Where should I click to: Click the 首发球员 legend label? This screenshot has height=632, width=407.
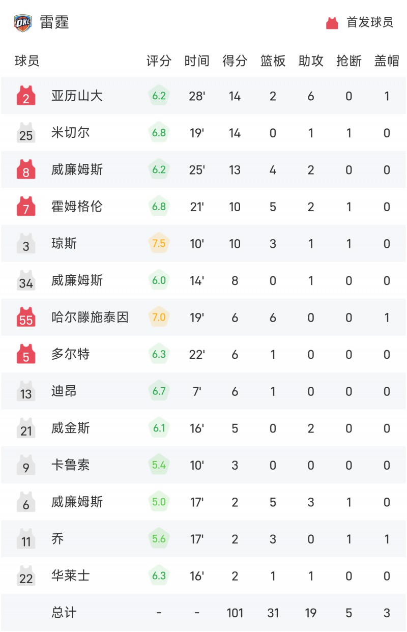[370, 23]
